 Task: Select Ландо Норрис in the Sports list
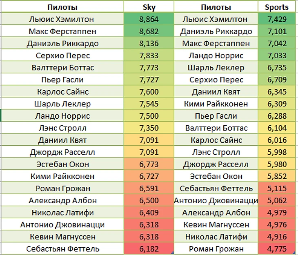[216, 55]
